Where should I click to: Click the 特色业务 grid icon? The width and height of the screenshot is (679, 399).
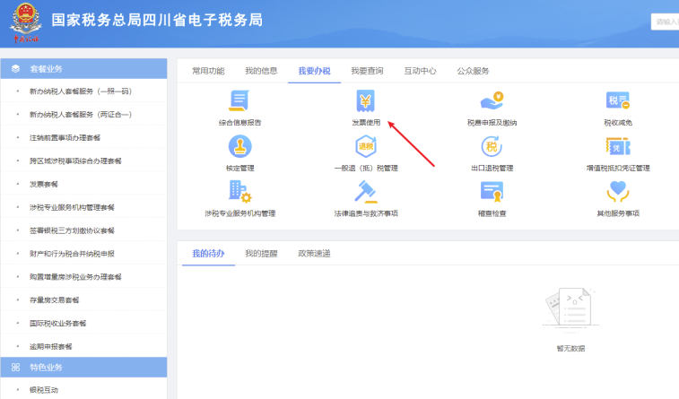coord(15,368)
